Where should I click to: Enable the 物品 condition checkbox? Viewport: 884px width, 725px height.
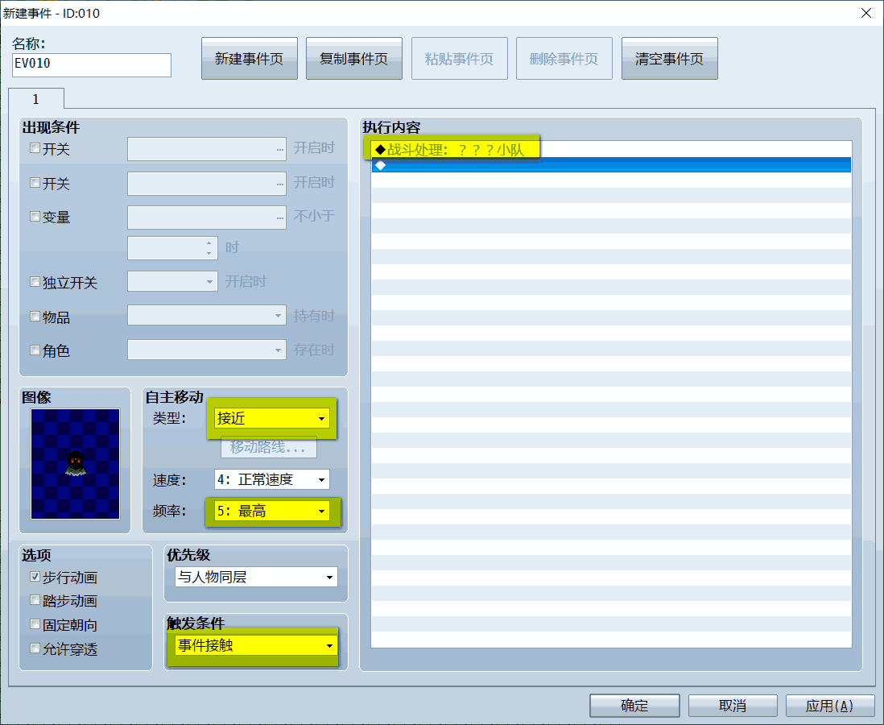coord(35,316)
